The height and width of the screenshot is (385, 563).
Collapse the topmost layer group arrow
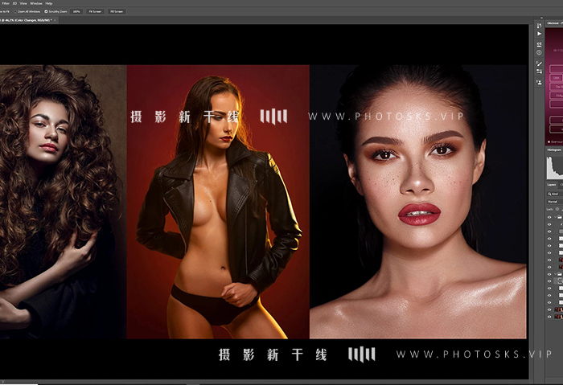[556, 217]
